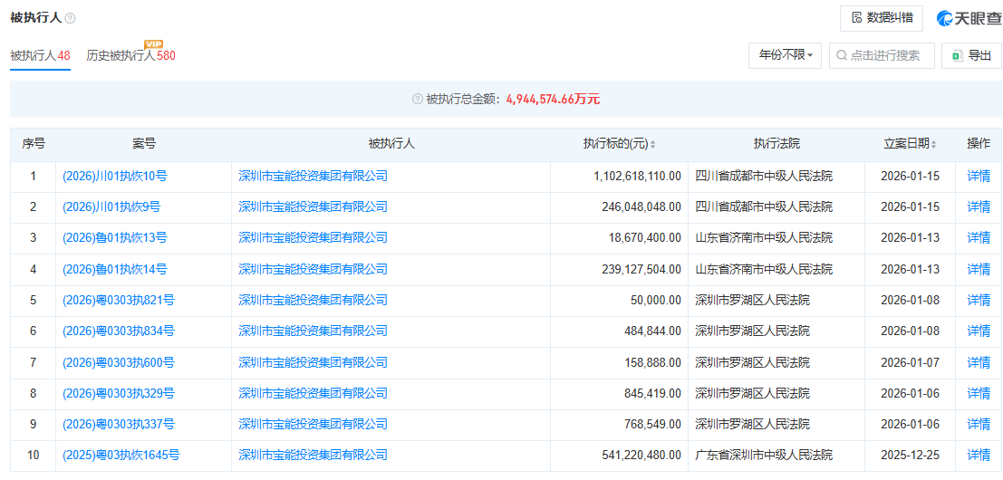Open case (2026)鲁01执恢13号

point(115,237)
